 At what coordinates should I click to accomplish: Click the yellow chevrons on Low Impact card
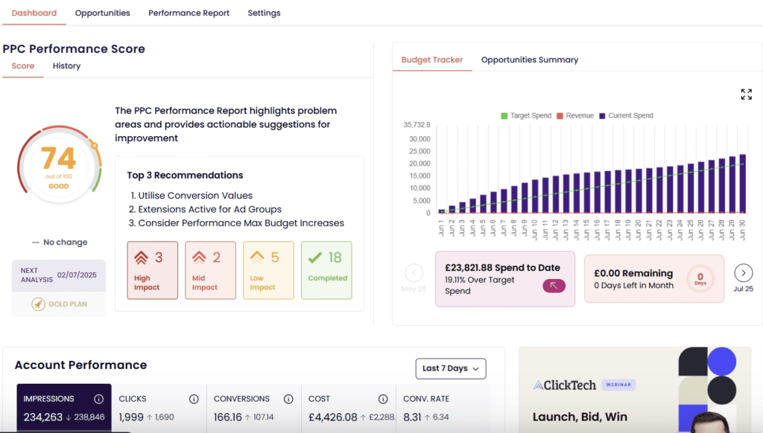257,257
